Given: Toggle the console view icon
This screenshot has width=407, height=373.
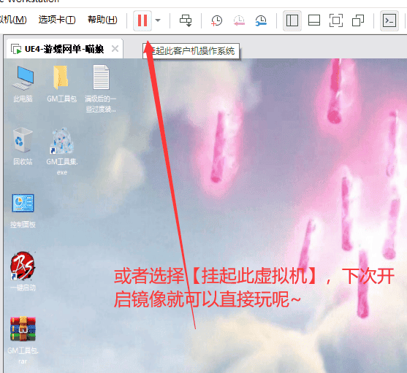Looking at the screenshot, I should (x=389, y=20).
